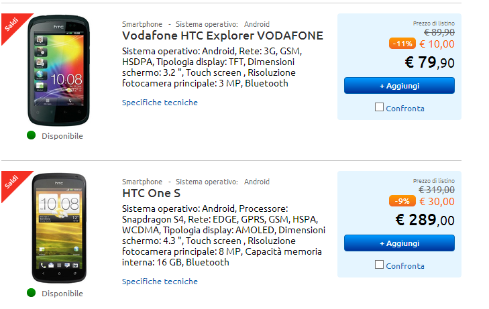Click the green Disponibile dot under HTC Explorer
Screen dimensions: 489x309
click(x=31, y=135)
